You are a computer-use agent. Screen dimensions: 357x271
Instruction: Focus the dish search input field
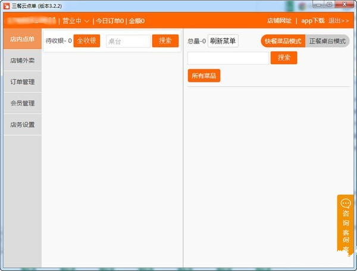[x=228, y=58]
